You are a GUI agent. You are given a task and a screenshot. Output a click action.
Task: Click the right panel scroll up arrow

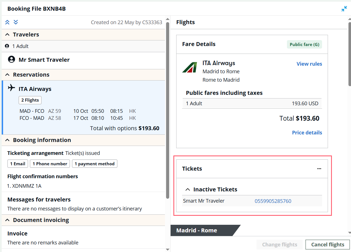coord(350,19)
